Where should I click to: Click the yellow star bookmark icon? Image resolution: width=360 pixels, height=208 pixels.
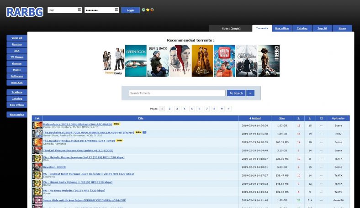[148, 10]
